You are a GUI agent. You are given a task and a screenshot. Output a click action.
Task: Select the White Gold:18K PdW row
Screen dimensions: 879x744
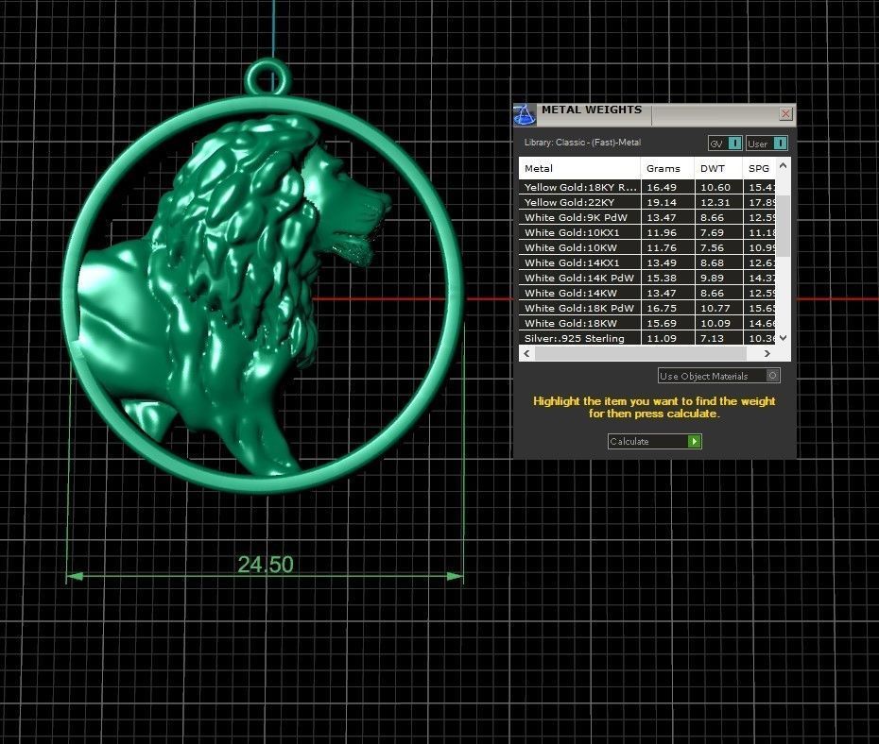coord(647,308)
